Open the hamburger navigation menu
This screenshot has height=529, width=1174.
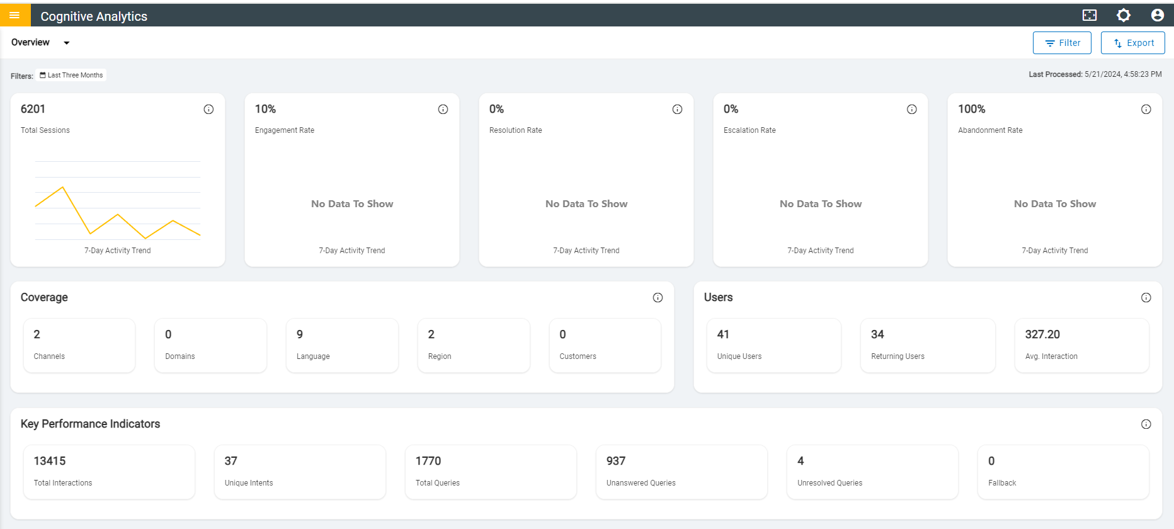point(14,15)
